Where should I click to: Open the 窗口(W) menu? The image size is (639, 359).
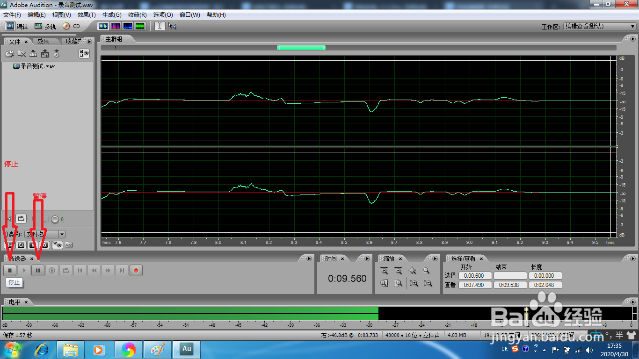click(190, 15)
